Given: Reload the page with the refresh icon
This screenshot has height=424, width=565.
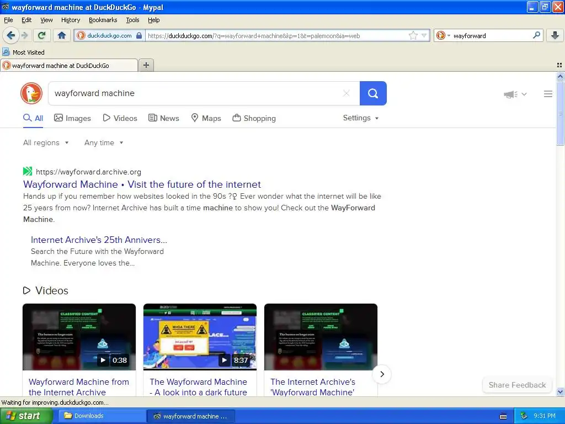Looking at the screenshot, I should pos(41,35).
